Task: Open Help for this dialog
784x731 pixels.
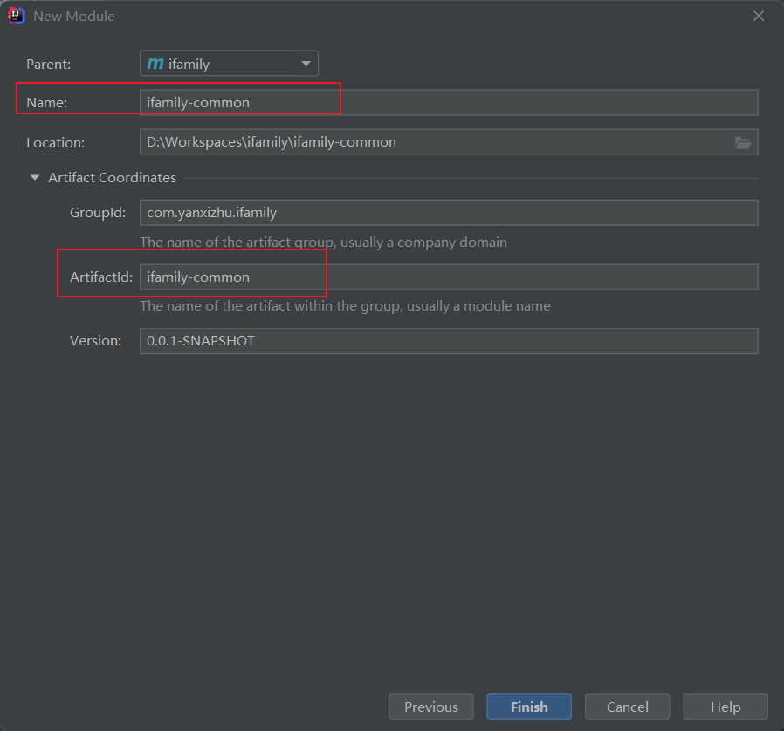Action: 725,707
